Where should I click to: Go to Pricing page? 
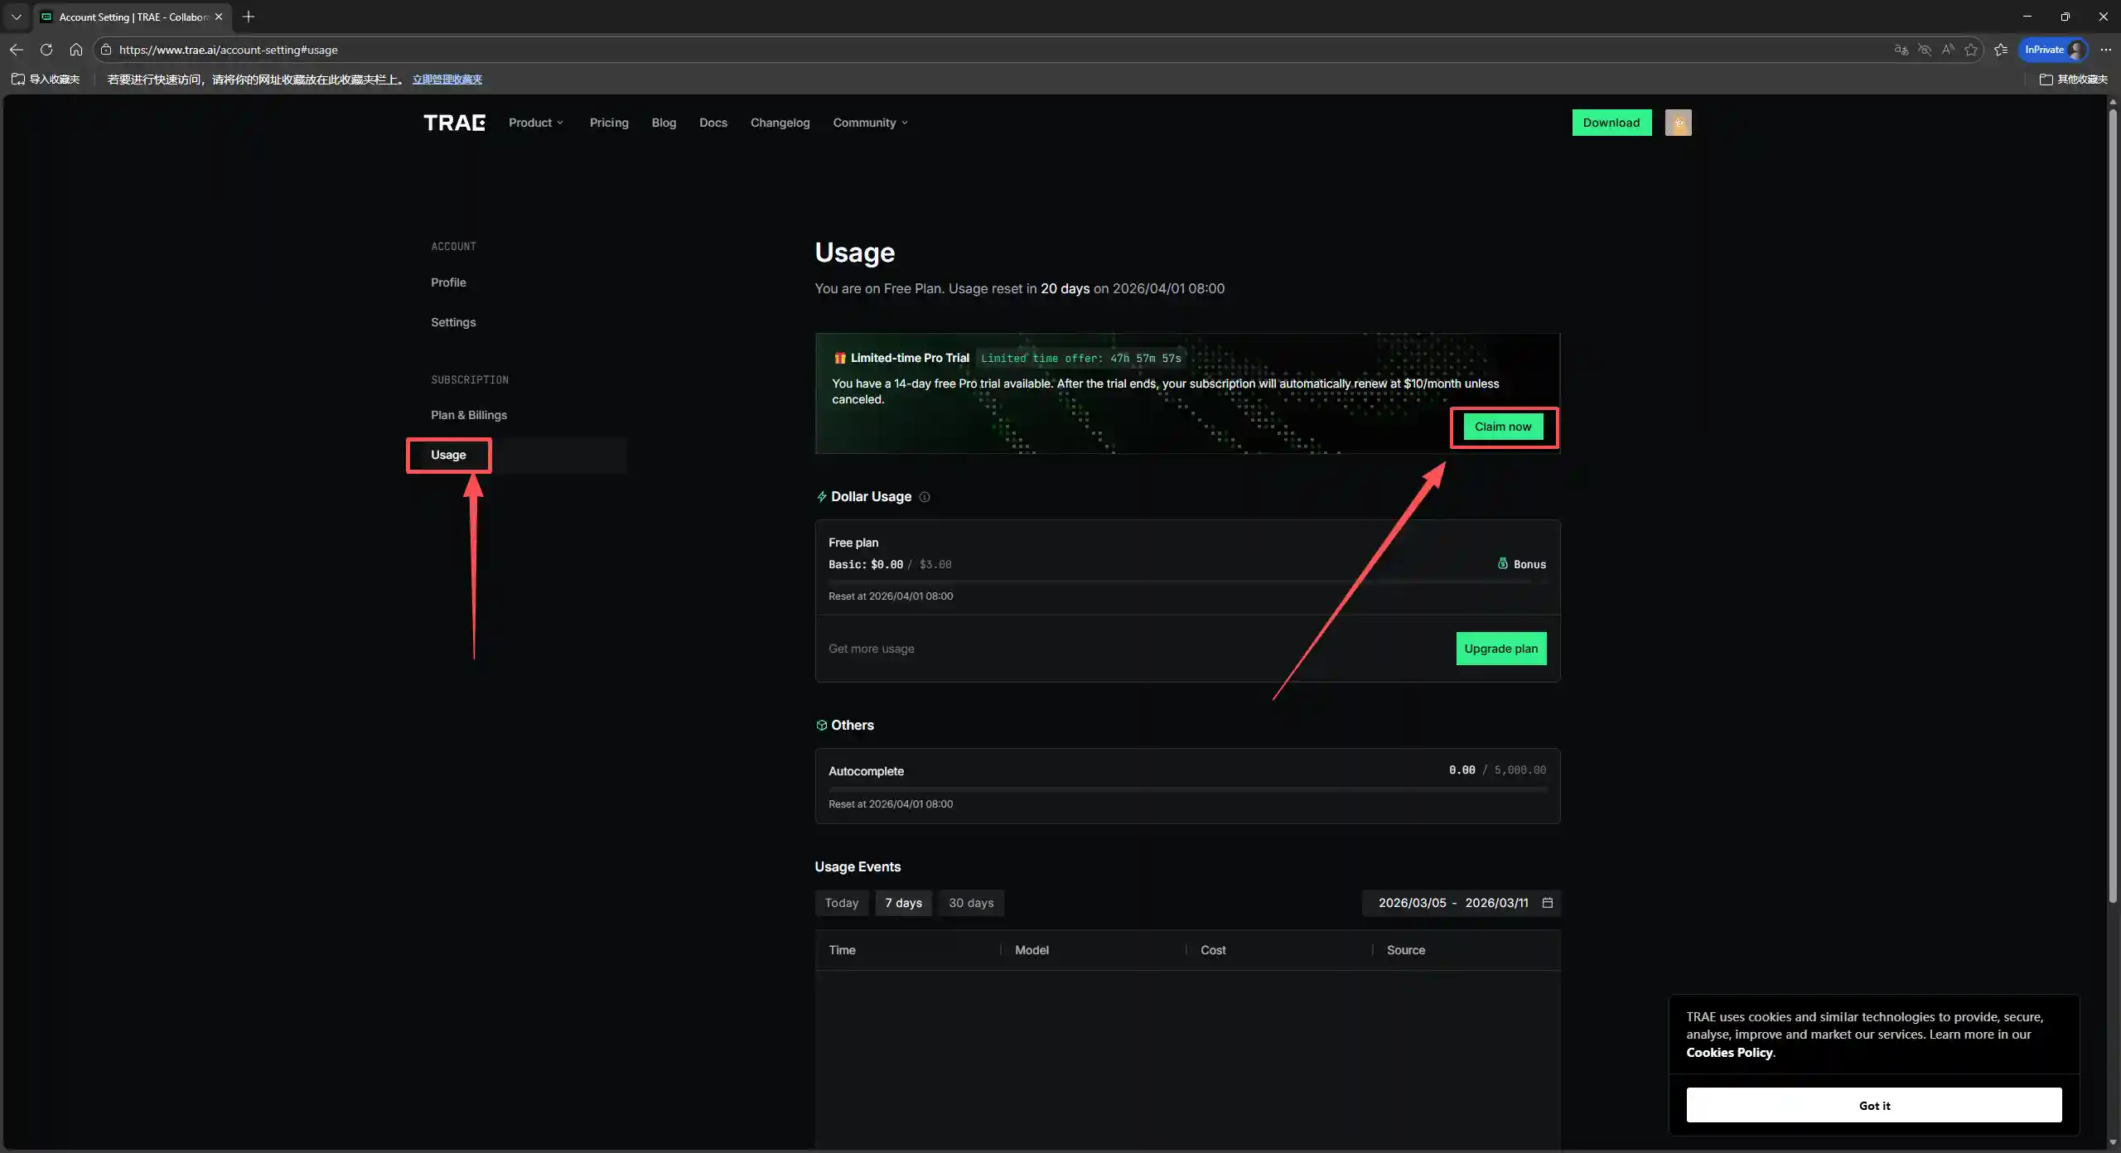coord(609,123)
